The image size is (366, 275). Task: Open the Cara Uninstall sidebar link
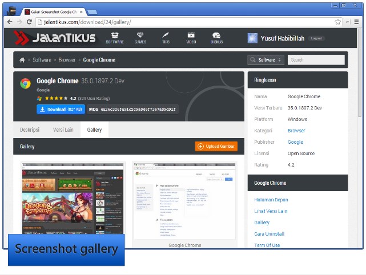269,234
